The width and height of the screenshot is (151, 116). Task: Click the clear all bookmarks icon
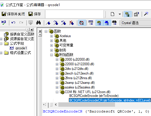pyautogui.click(x=71, y=23)
